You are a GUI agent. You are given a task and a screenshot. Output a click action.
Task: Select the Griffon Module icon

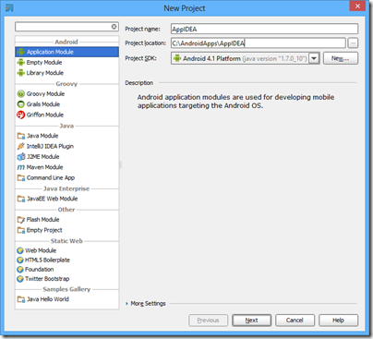tap(20, 115)
